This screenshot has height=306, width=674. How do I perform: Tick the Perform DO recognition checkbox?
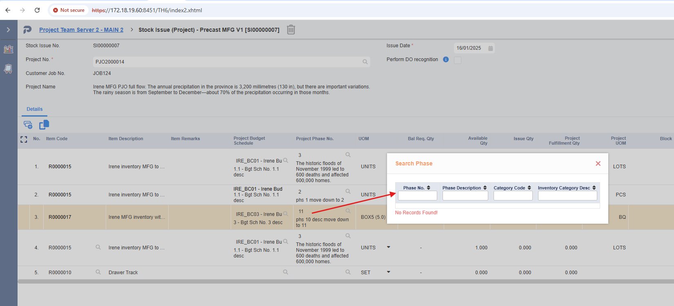tap(458, 60)
